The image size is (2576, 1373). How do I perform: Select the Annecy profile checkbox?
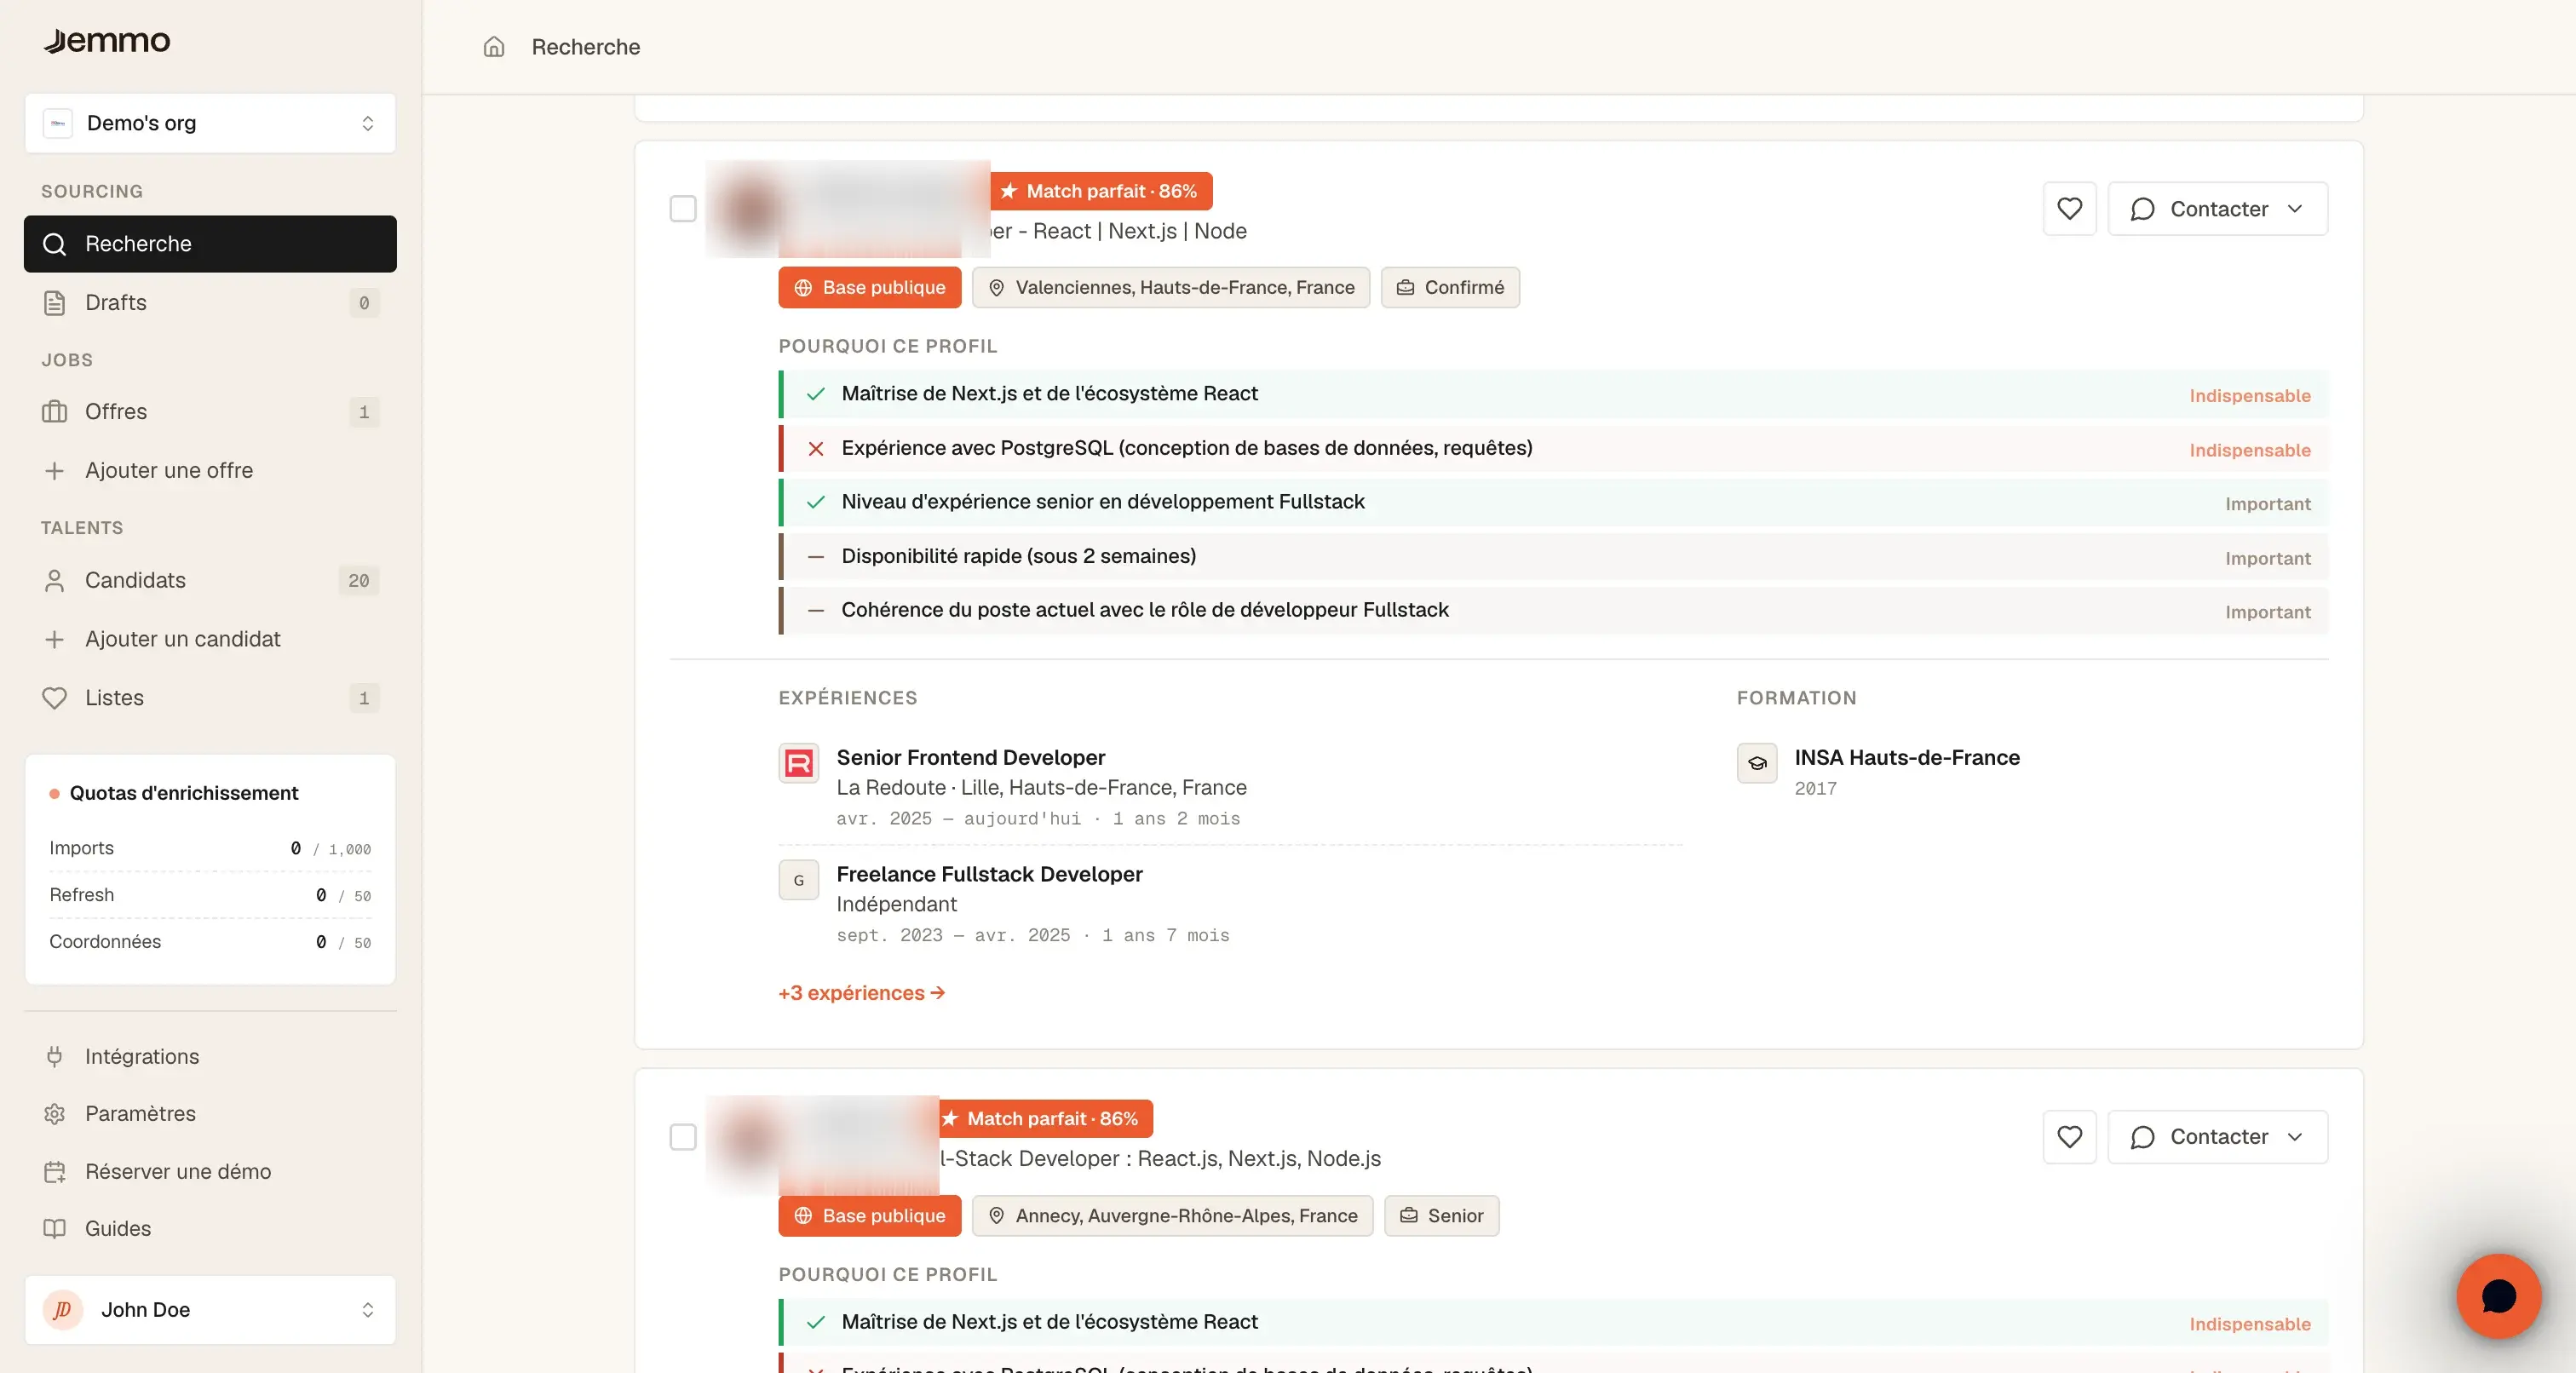point(683,1137)
